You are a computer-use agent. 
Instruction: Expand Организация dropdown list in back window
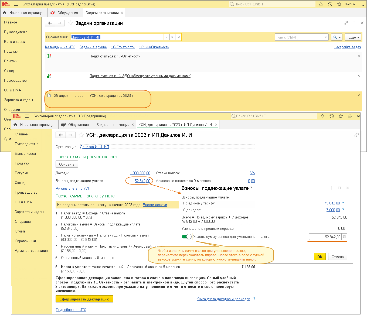166,37
